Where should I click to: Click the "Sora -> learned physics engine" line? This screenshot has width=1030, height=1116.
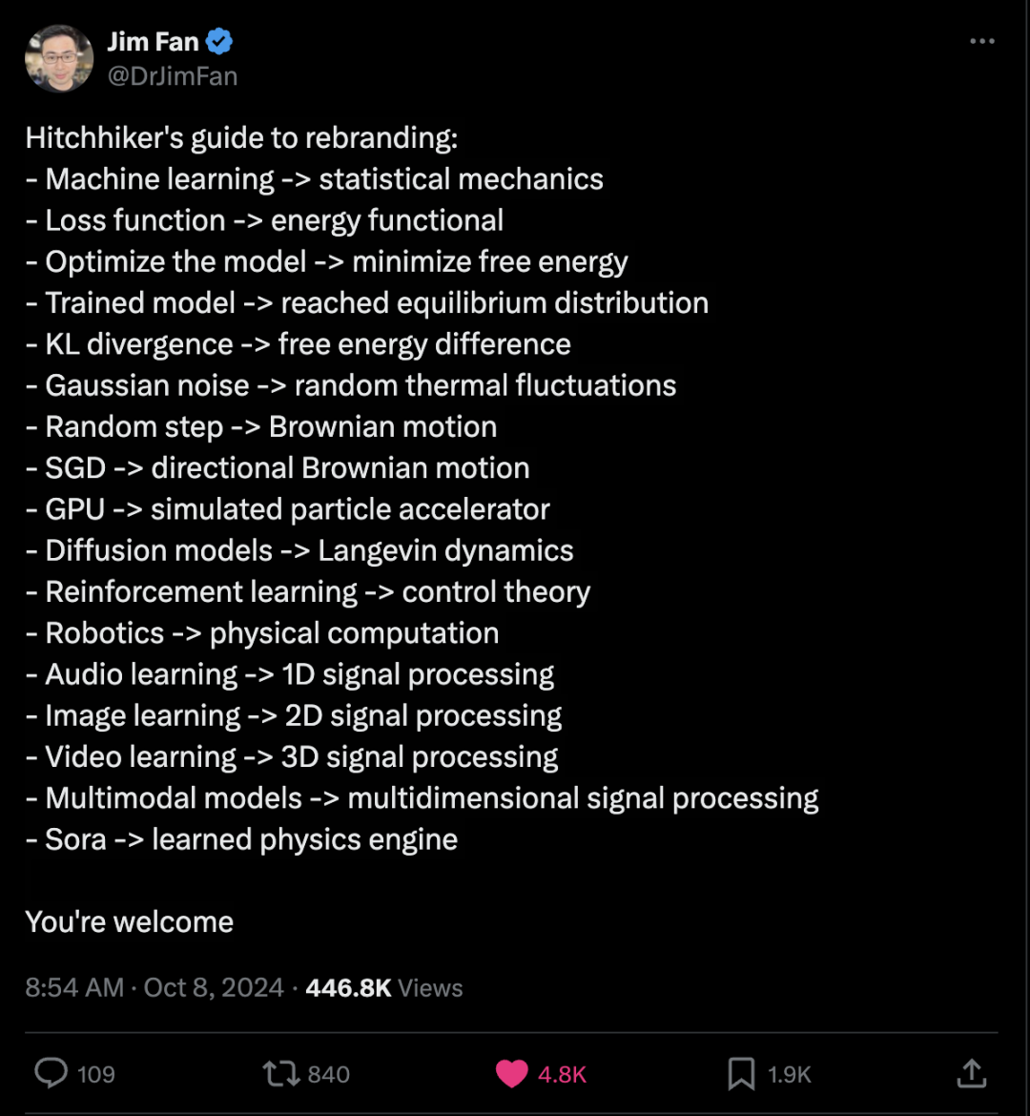(241, 839)
